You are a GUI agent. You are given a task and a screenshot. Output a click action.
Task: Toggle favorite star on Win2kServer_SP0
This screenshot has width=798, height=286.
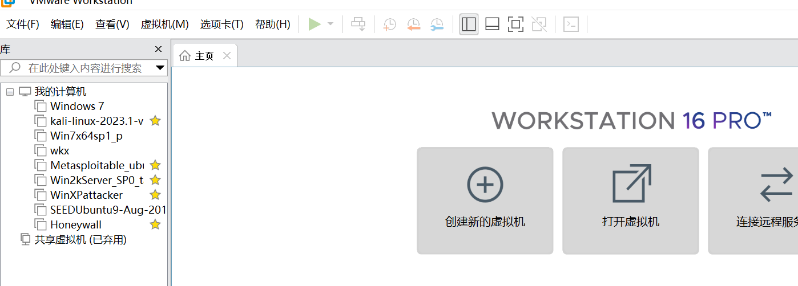(x=155, y=180)
